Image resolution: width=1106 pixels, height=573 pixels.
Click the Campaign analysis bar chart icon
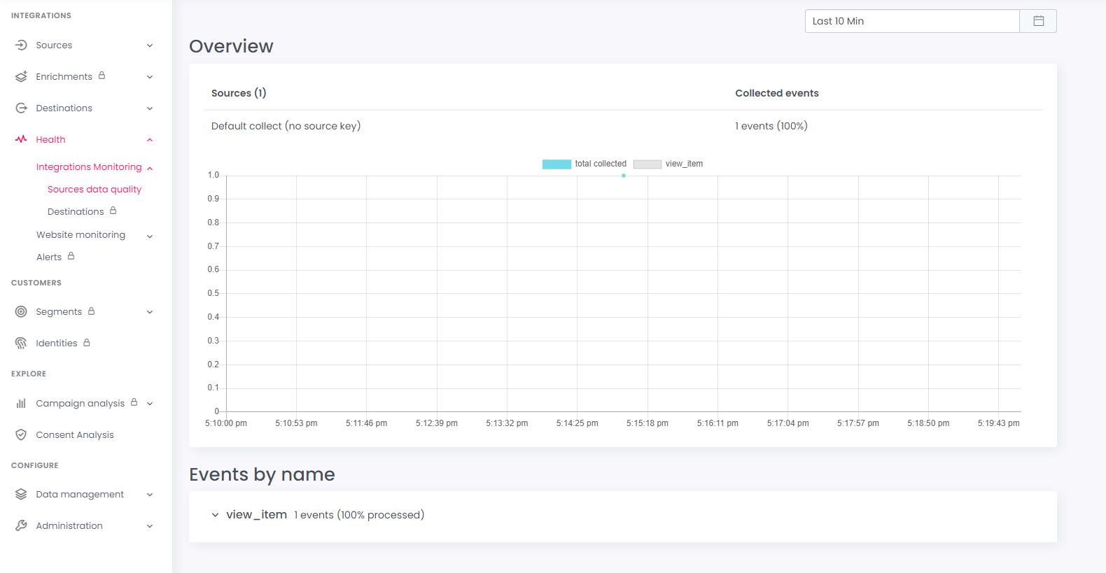click(21, 404)
